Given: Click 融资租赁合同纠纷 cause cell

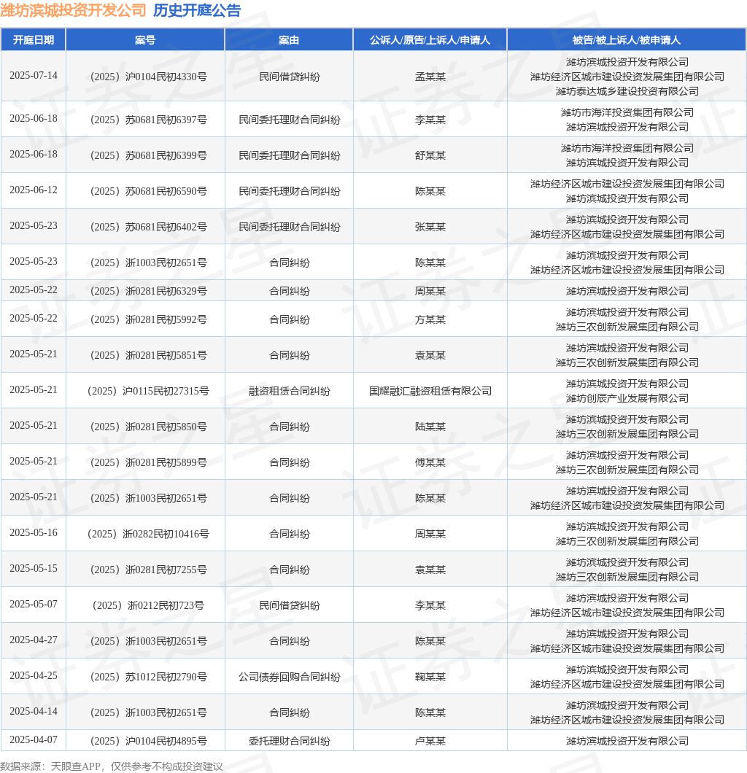Looking at the screenshot, I should click(290, 391).
